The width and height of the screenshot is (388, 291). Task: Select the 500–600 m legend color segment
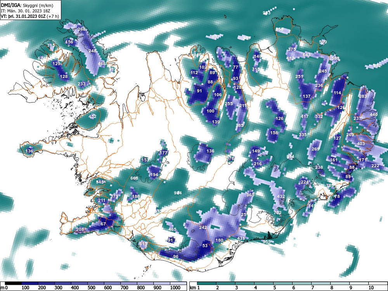click(96, 283)
